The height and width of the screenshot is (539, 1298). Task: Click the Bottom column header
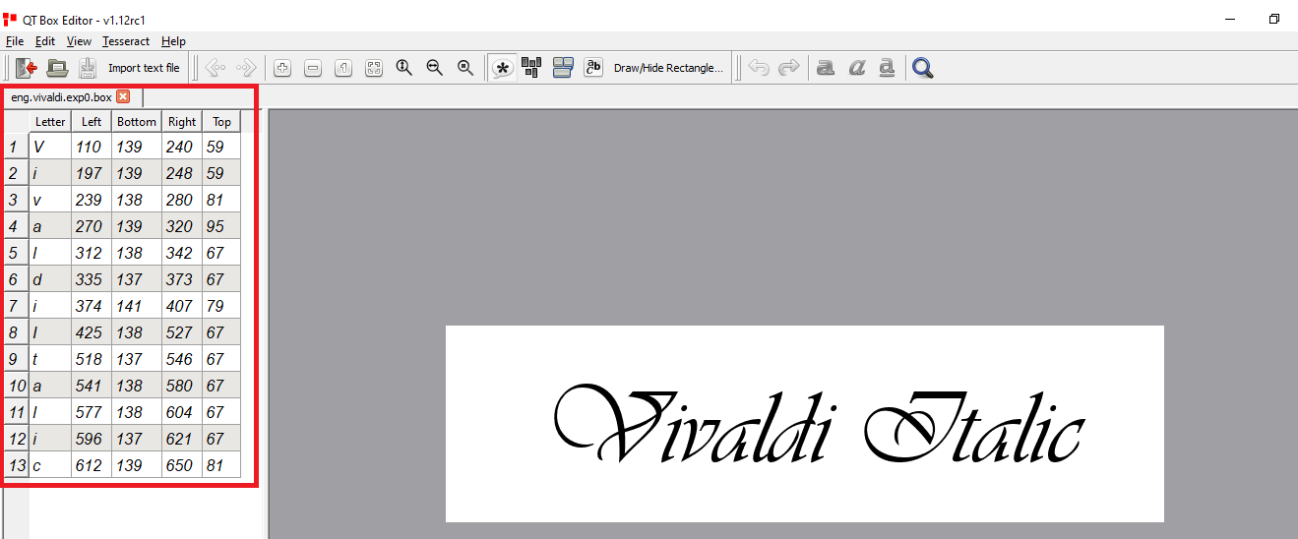137,122
